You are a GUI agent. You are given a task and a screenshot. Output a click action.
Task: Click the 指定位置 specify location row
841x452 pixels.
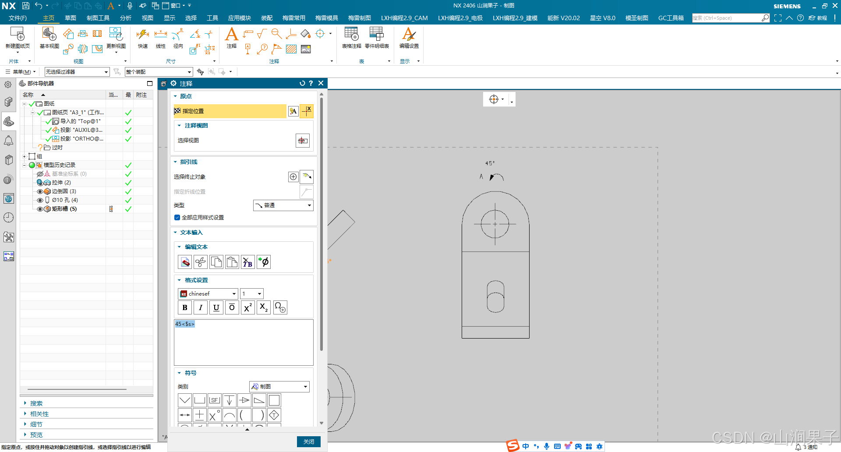click(230, 111)
